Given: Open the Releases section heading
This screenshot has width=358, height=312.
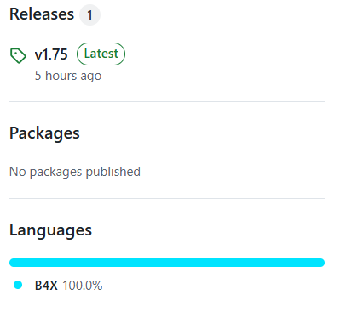Looking at the screenshot, I should (42, 14).
